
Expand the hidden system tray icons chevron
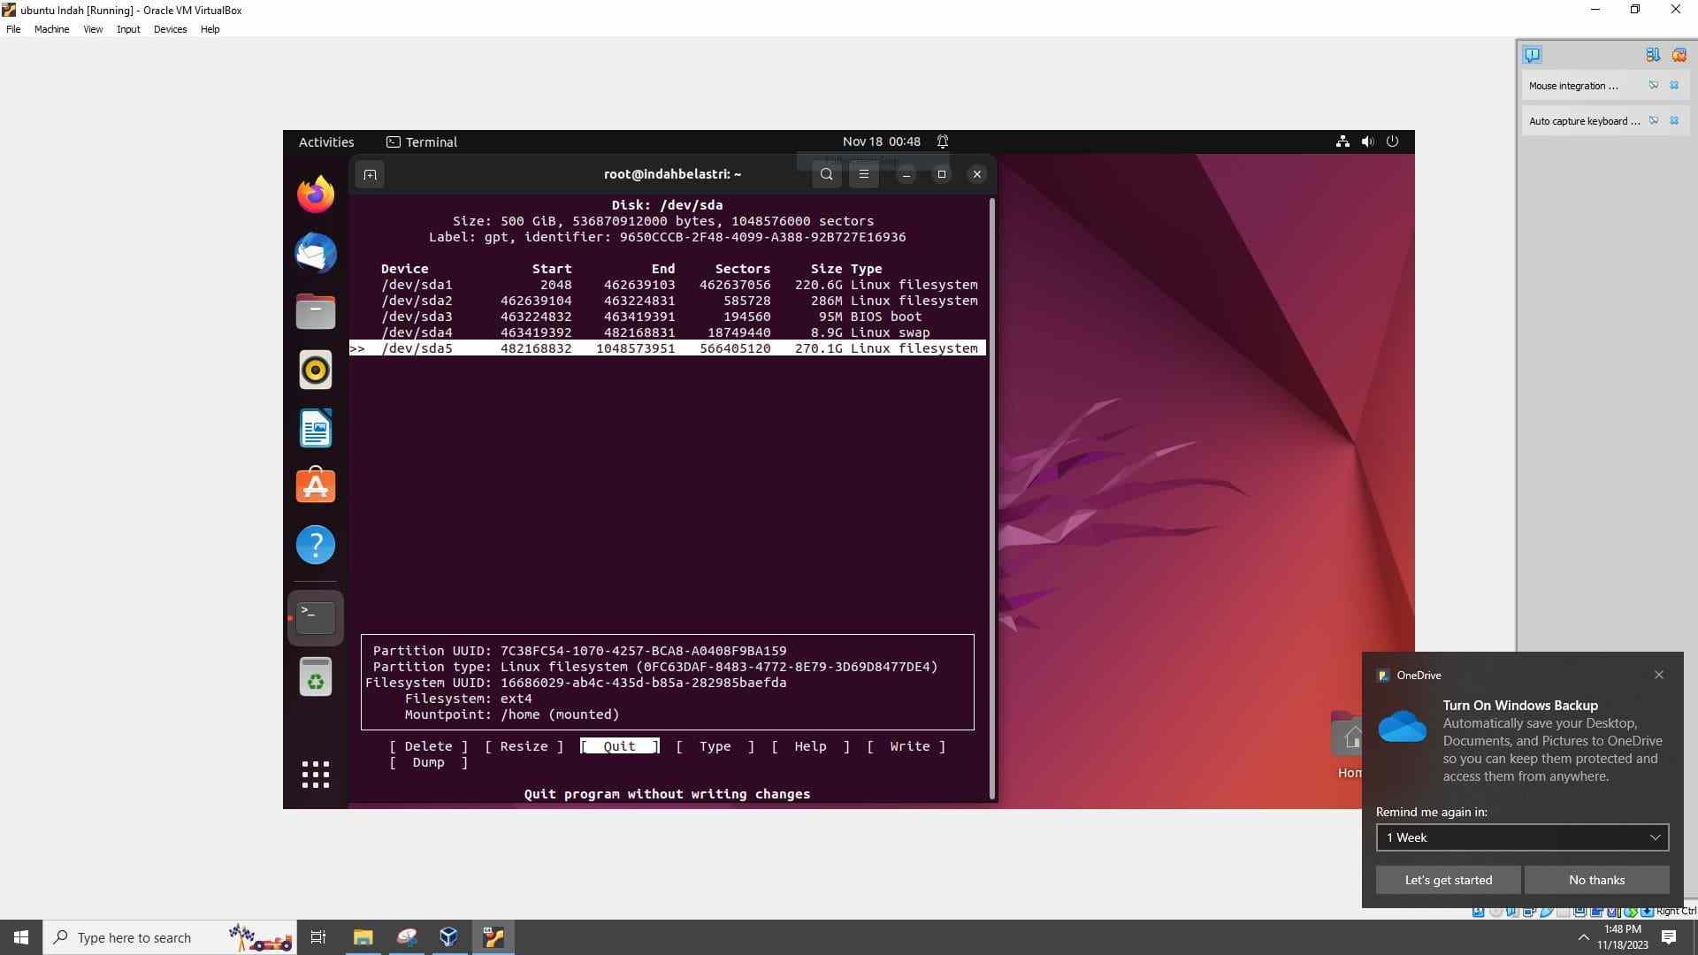point(1583,937)
